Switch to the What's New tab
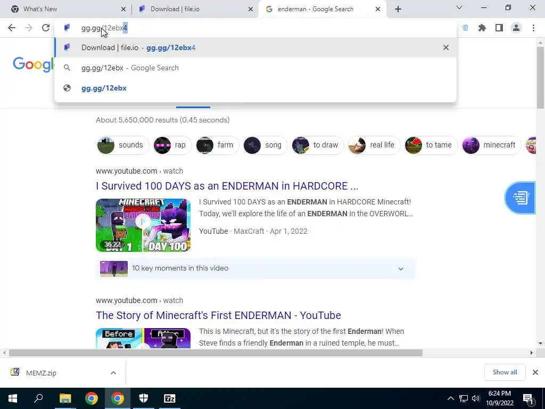This screenshot has width=545, height=409. [65, 9]
